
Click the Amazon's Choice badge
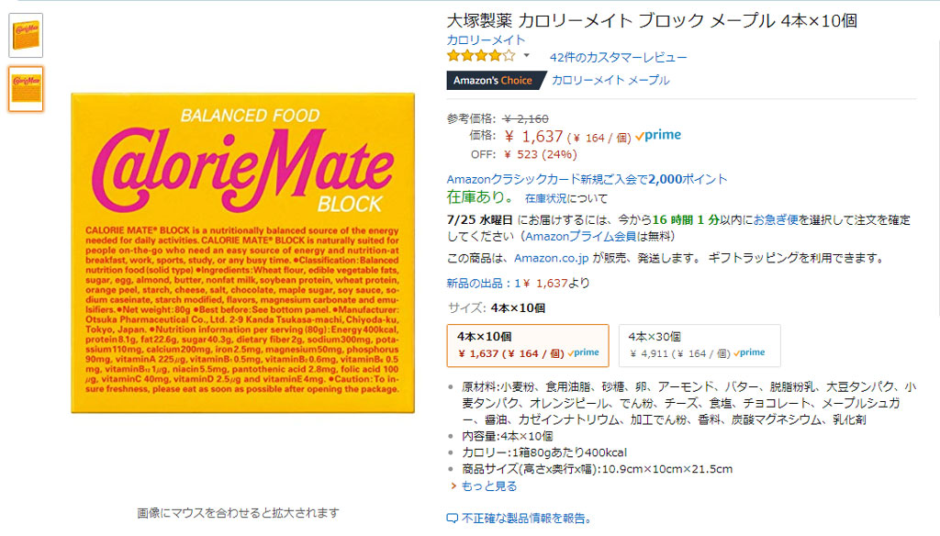coord(493,81)
